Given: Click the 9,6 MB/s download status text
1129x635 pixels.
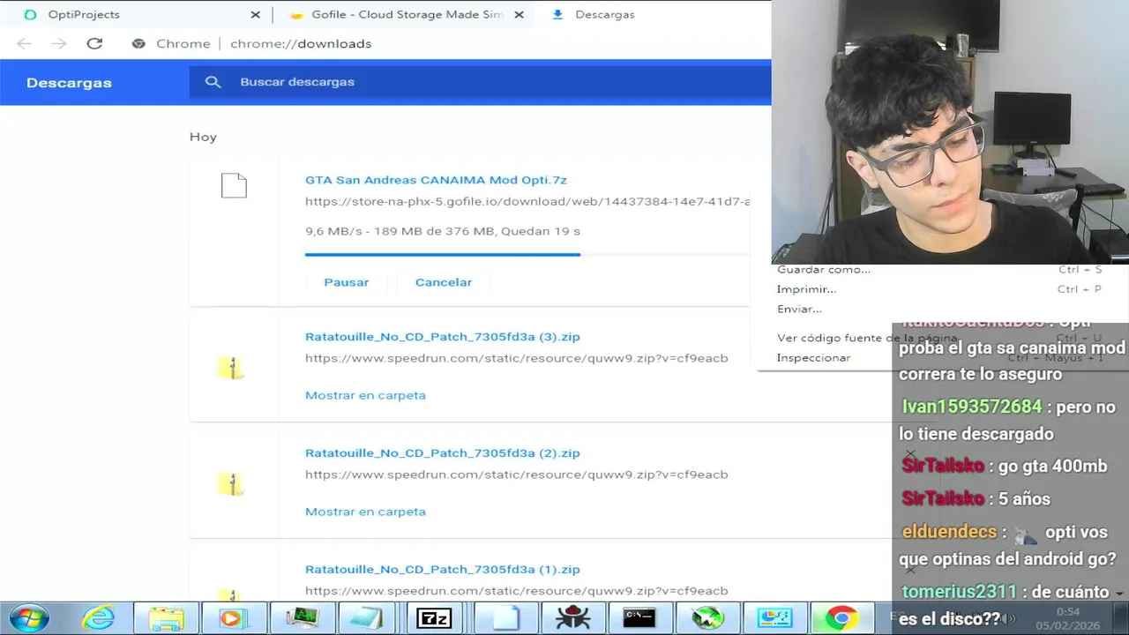Looking at the screenshot, I should pyautogui.click(x=443, y=231).
